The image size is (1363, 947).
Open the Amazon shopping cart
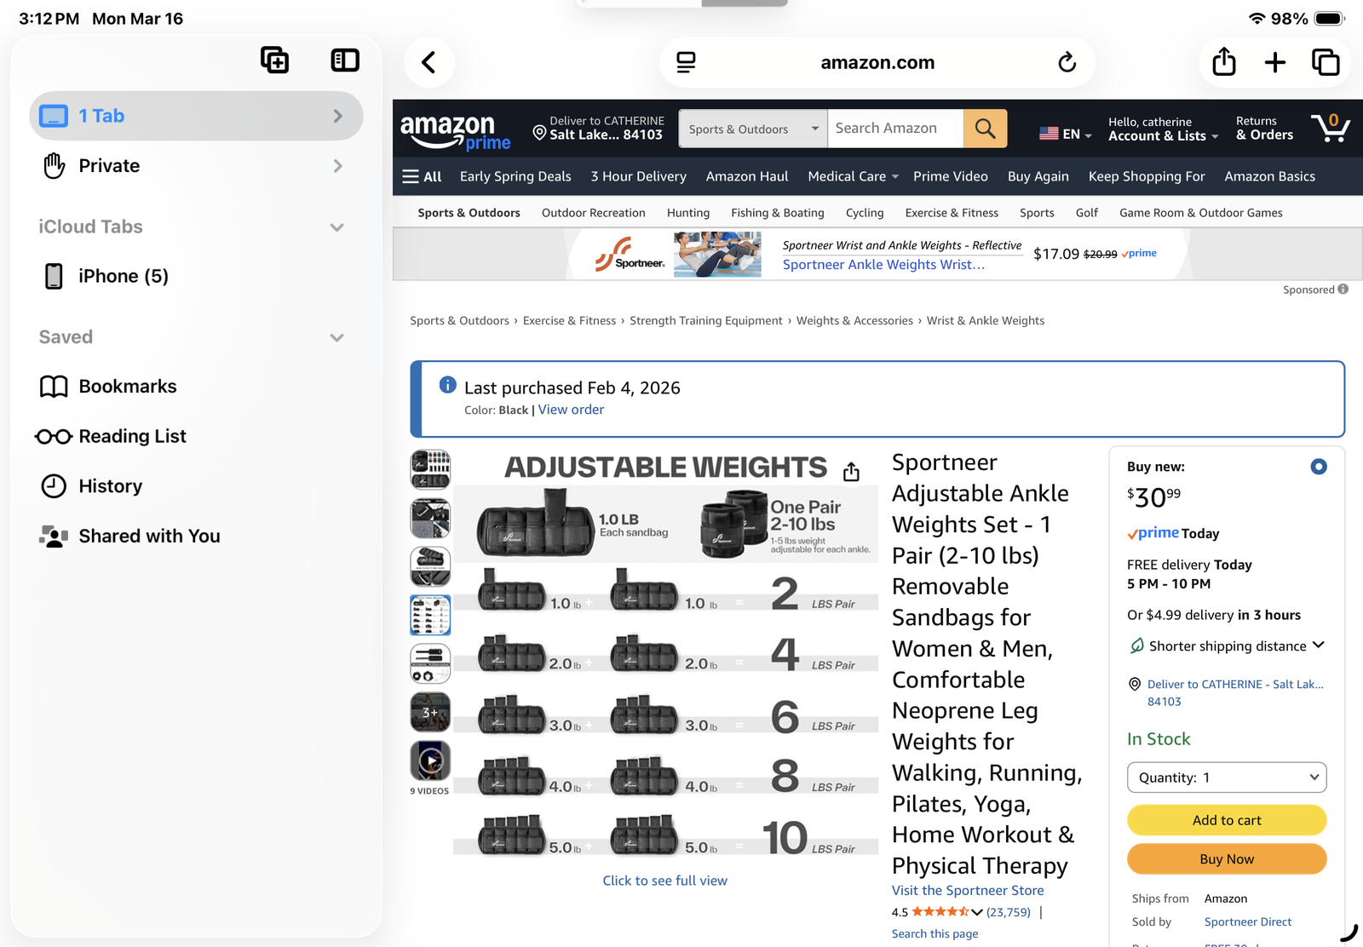(1330, 129)
